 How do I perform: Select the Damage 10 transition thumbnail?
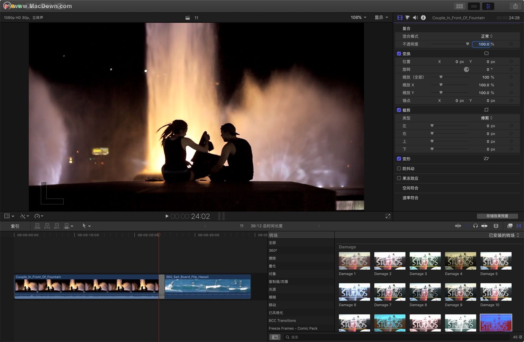(x=496, y=292)
